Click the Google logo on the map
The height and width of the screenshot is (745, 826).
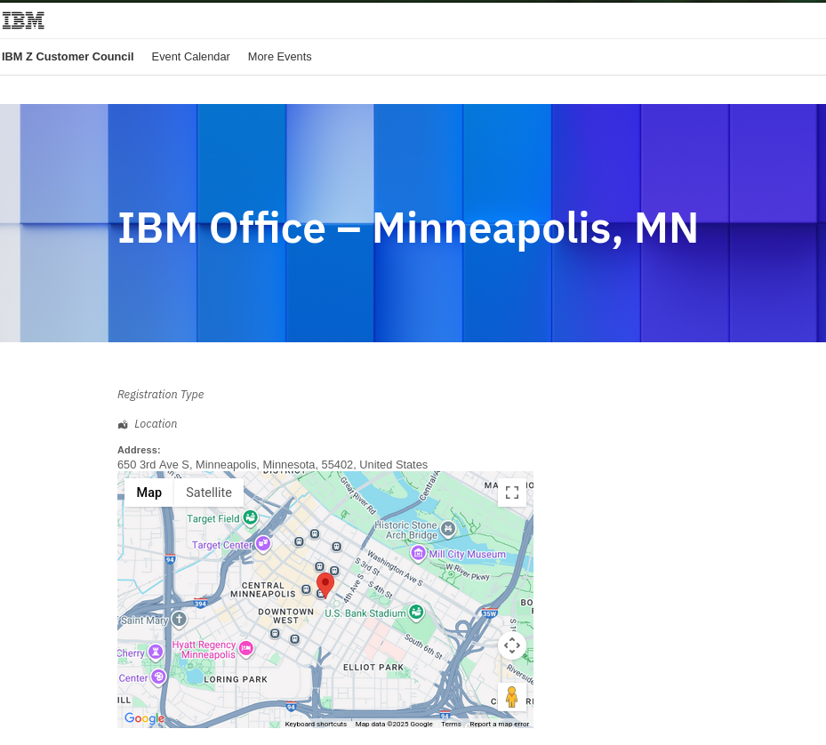pyautogui.click(x=144, y=718)
